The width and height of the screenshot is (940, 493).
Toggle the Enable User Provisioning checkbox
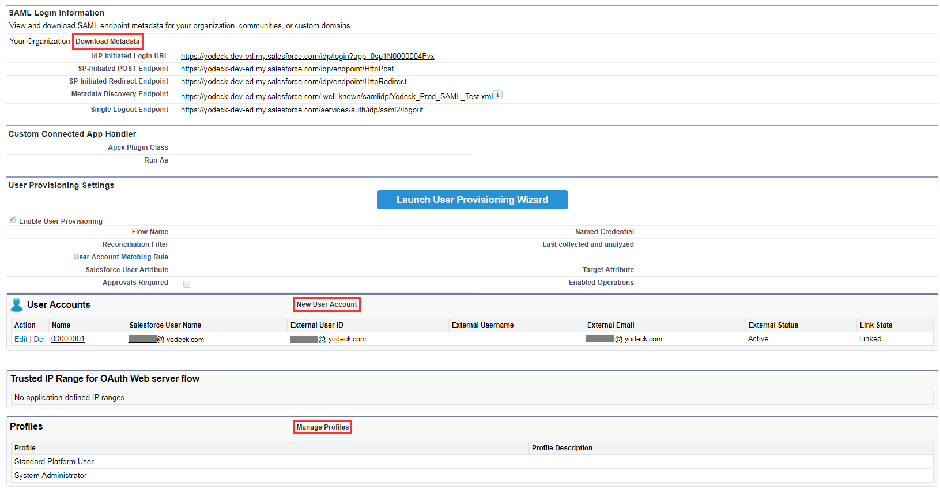click(x=12, y=220)
